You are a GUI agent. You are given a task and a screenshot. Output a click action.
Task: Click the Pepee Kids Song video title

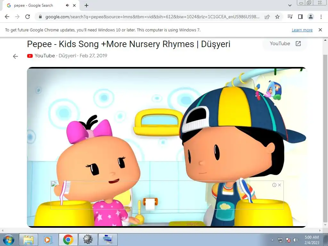pos(129,44)
